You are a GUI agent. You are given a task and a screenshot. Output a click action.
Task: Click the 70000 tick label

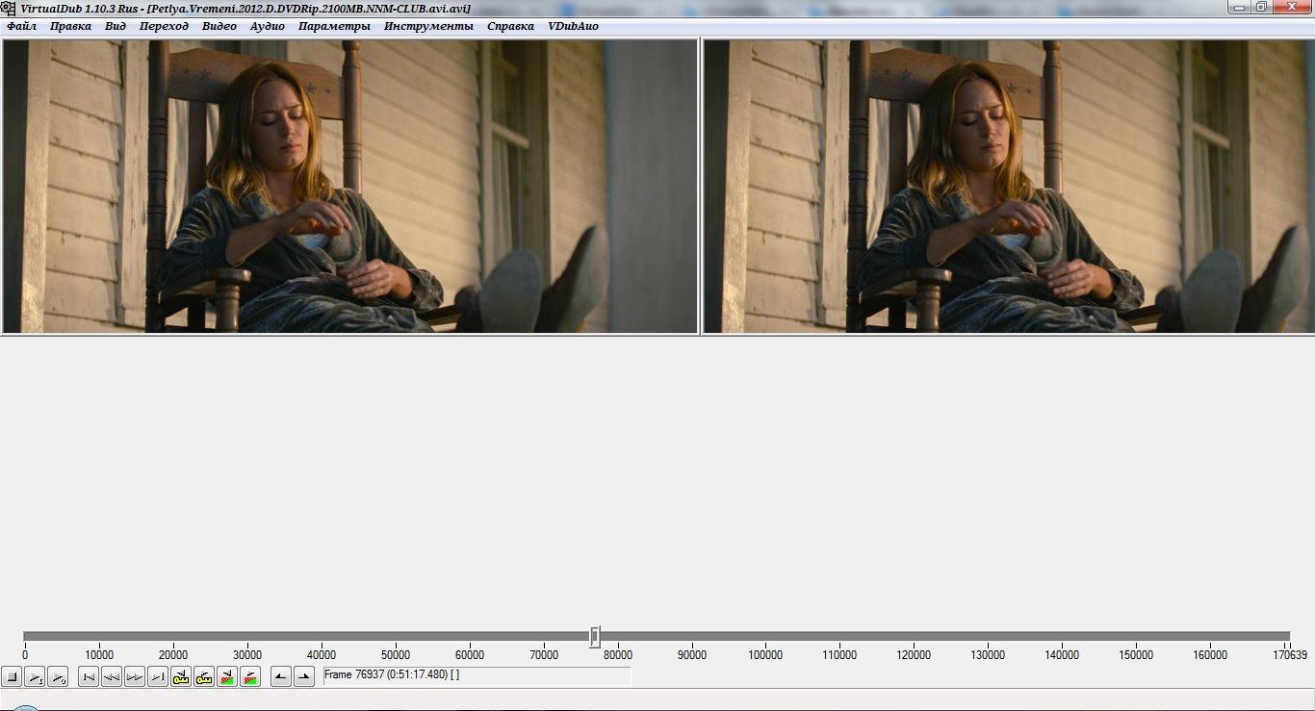544,655
